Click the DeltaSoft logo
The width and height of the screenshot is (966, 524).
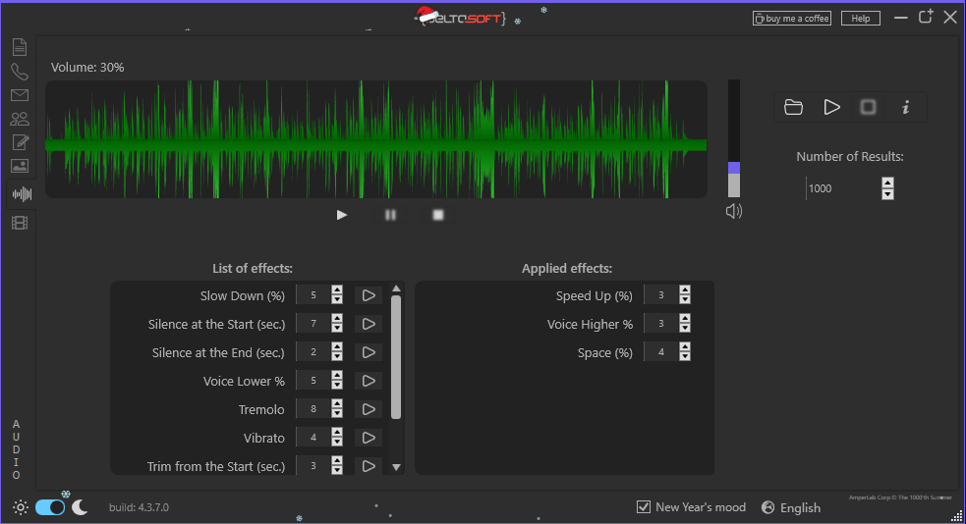461,17
